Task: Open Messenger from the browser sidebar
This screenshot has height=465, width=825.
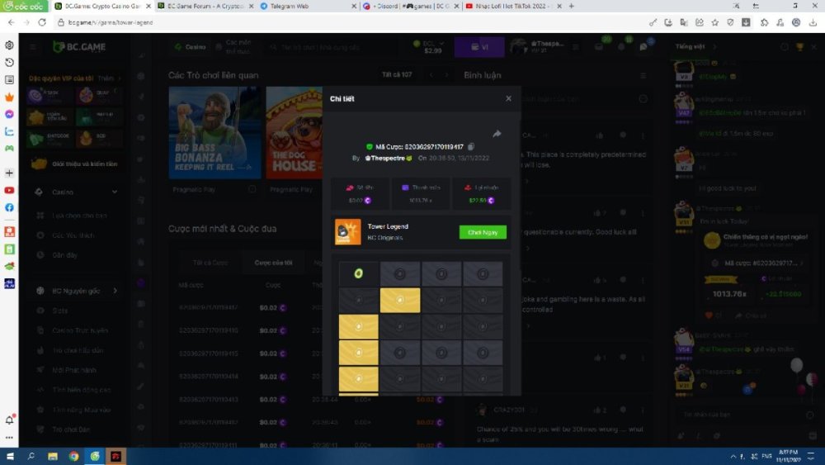Action: [9, 114]
